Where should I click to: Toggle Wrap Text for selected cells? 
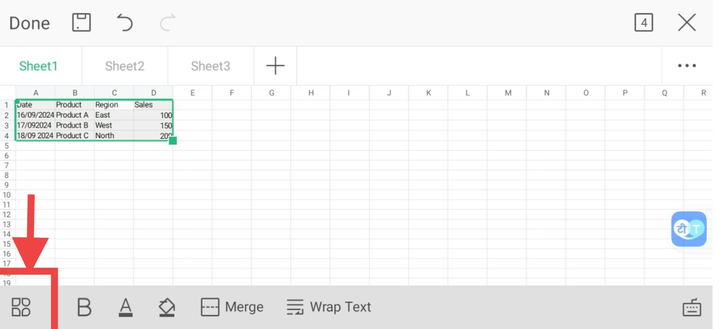[x=329, y=307]
